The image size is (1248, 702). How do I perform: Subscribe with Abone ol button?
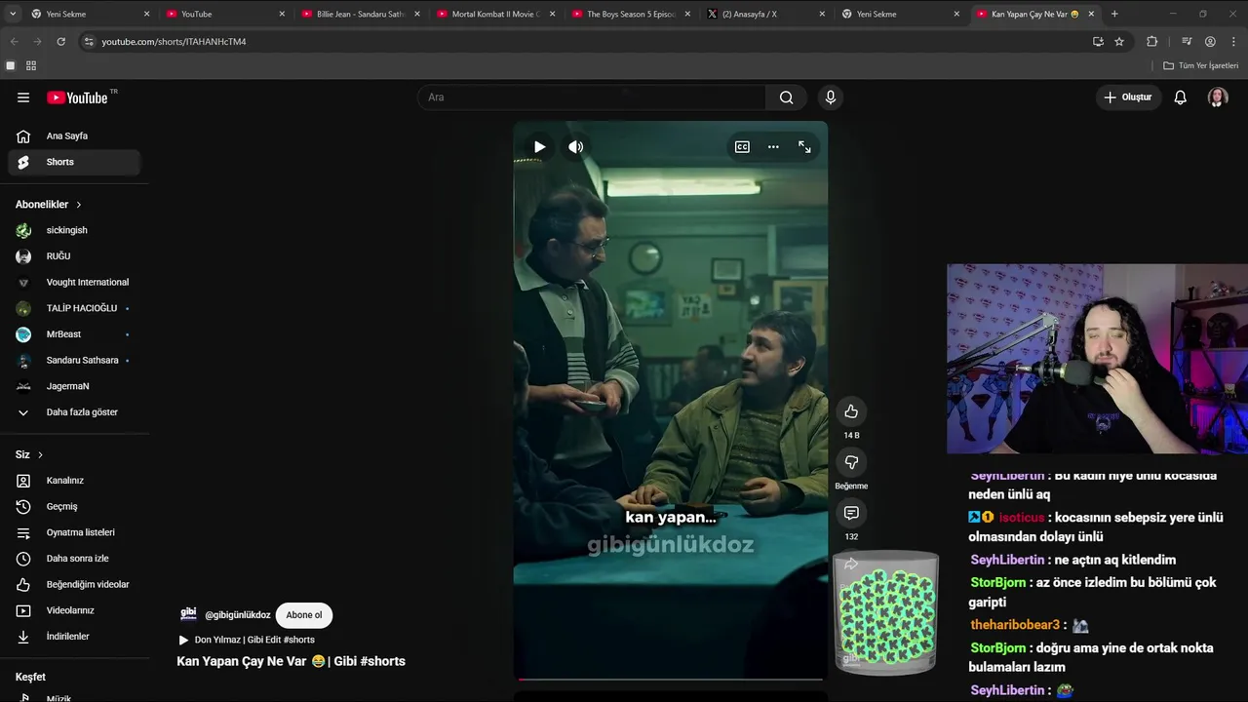coord(304,615)
